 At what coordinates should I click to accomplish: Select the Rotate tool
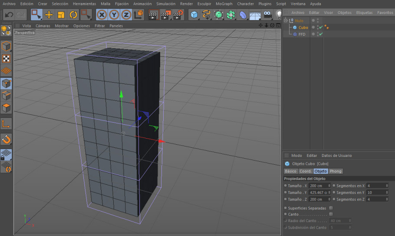point(73,15)
